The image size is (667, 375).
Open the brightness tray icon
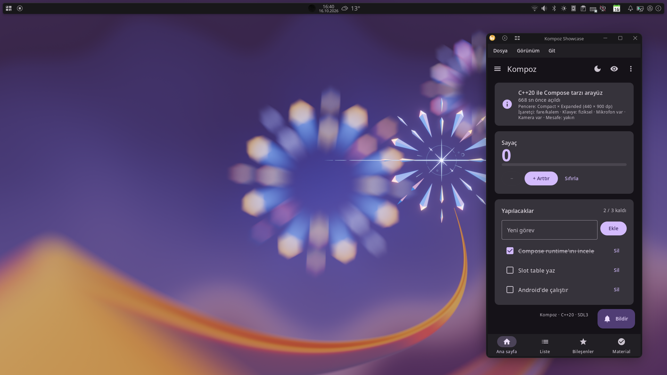pos(564,8)
